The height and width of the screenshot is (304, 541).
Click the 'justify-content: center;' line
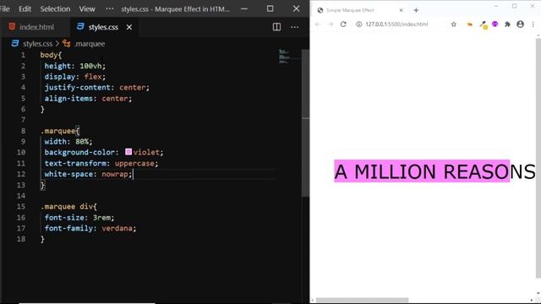tap(96, 88)
